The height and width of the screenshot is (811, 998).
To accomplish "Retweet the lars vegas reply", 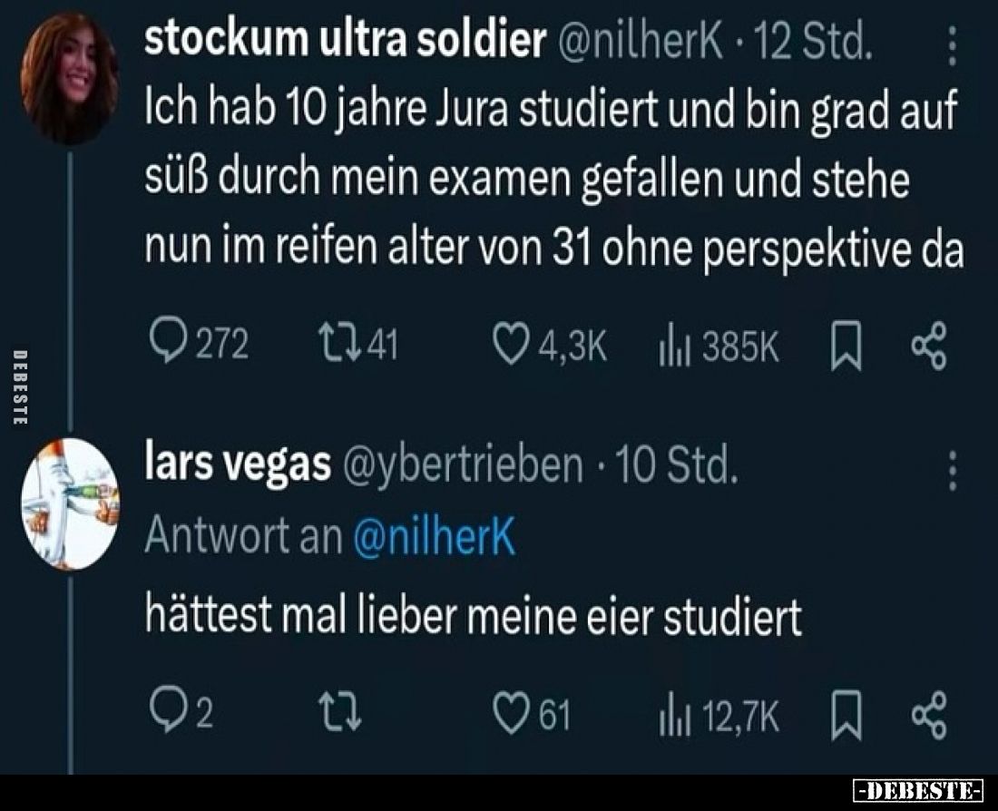I will click(x=340, y=712).
